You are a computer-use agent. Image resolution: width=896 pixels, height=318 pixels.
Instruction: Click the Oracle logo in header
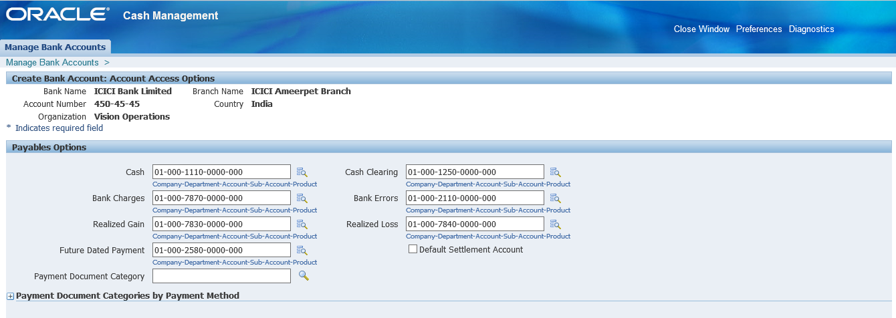57,15
